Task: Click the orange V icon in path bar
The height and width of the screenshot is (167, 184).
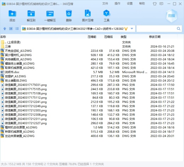Action: 126,29
